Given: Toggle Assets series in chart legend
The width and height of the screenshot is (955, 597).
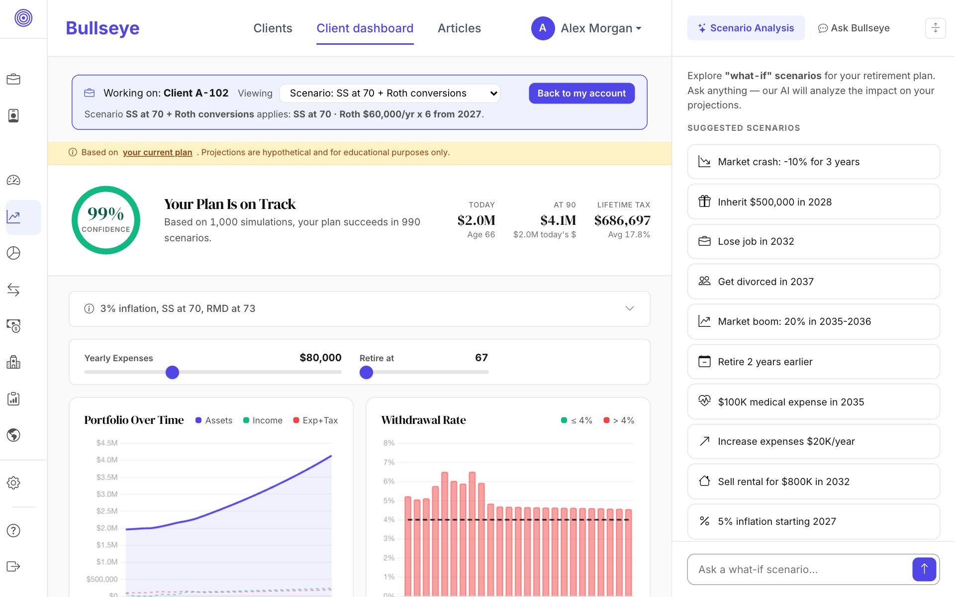Looking at the screenshot, I should click(214, 420).
